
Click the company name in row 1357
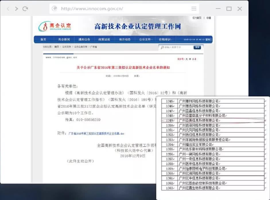(x=199, y=159)
